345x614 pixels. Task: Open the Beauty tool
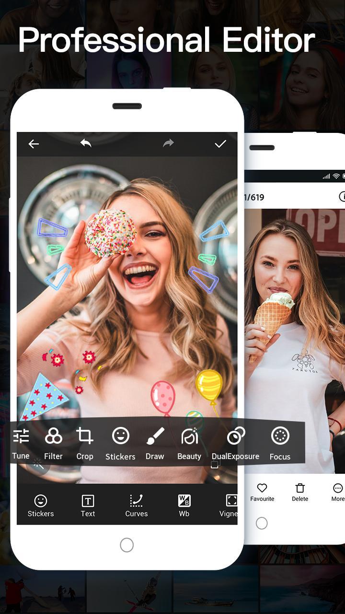coord(189,443)
